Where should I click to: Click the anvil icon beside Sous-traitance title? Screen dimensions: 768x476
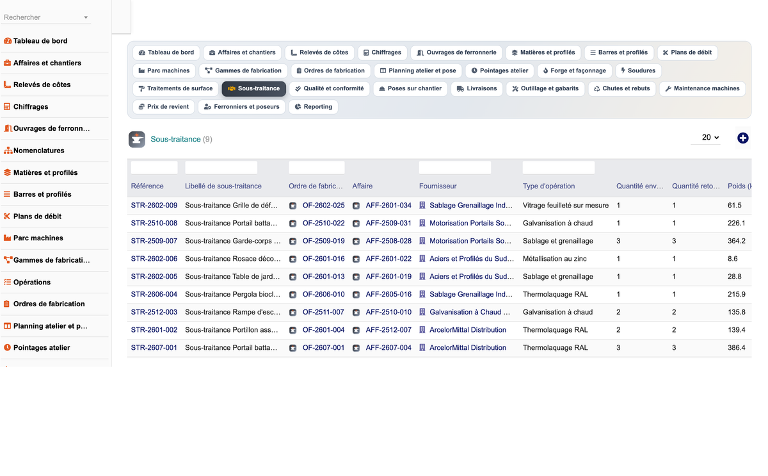tap(136, 139)
